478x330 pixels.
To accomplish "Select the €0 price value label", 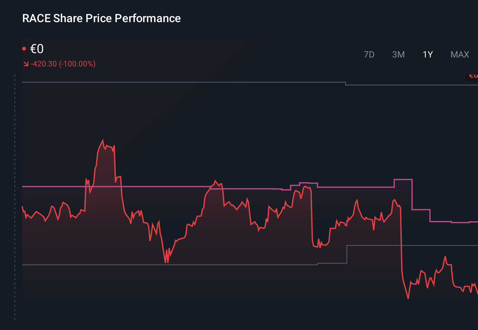I will click(x=36, y=48).
